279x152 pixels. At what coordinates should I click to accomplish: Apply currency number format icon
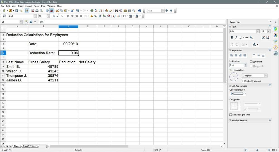tap(91, 16)
